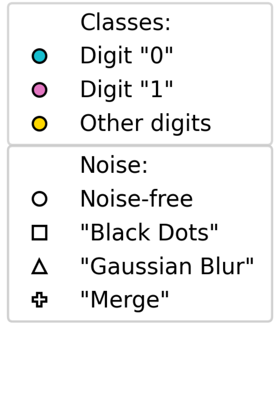Click the divider between Classes and Noise boxes
The image size is (279, 396).
point(139,145)
